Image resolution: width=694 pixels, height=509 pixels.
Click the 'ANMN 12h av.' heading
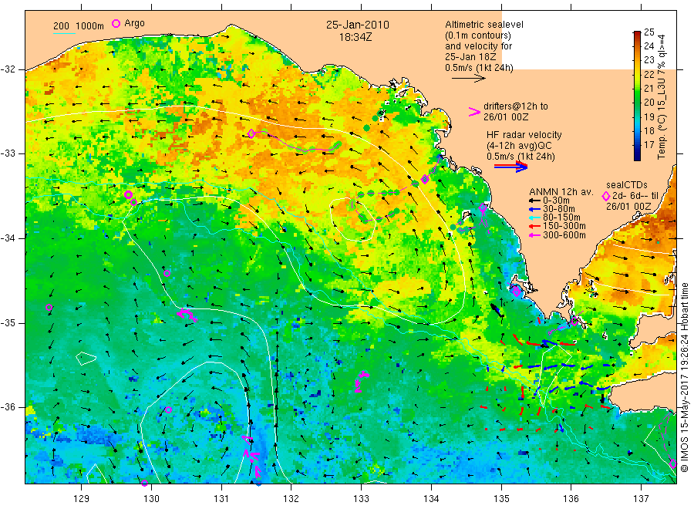[x=561, y=192]
